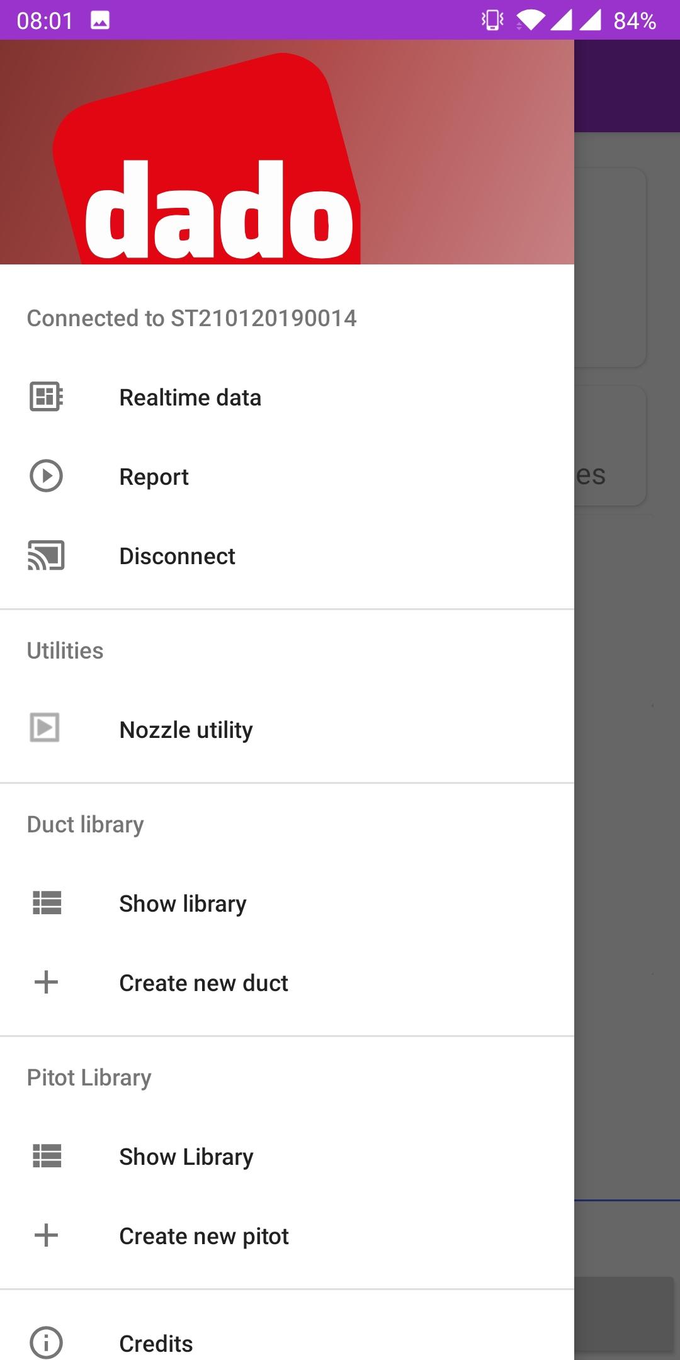This screenshot has width=680, height=1360.
Task: Select Create new pitot
Action: click(x=204, y=1237)
